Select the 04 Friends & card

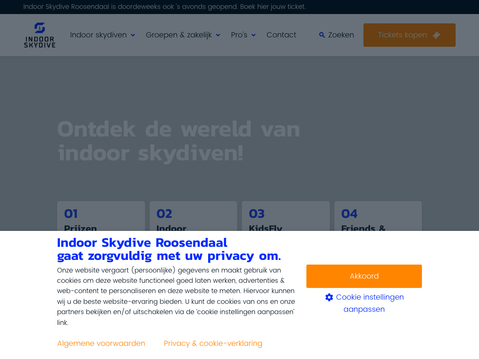pyautogui.click(x=378, y=216)
